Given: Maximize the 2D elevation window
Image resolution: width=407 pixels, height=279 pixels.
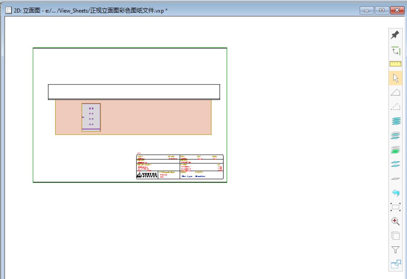Looking at the screenshot, I should point(382,10).
